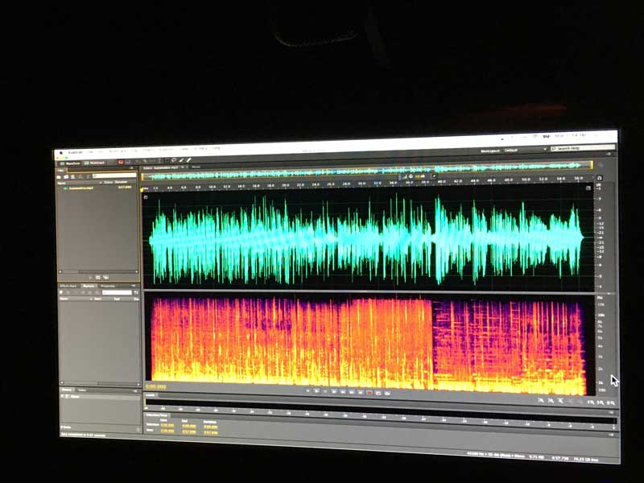Sort files by the Duration column header
This screenshot has width=644, height=483.
pos(121,182)
